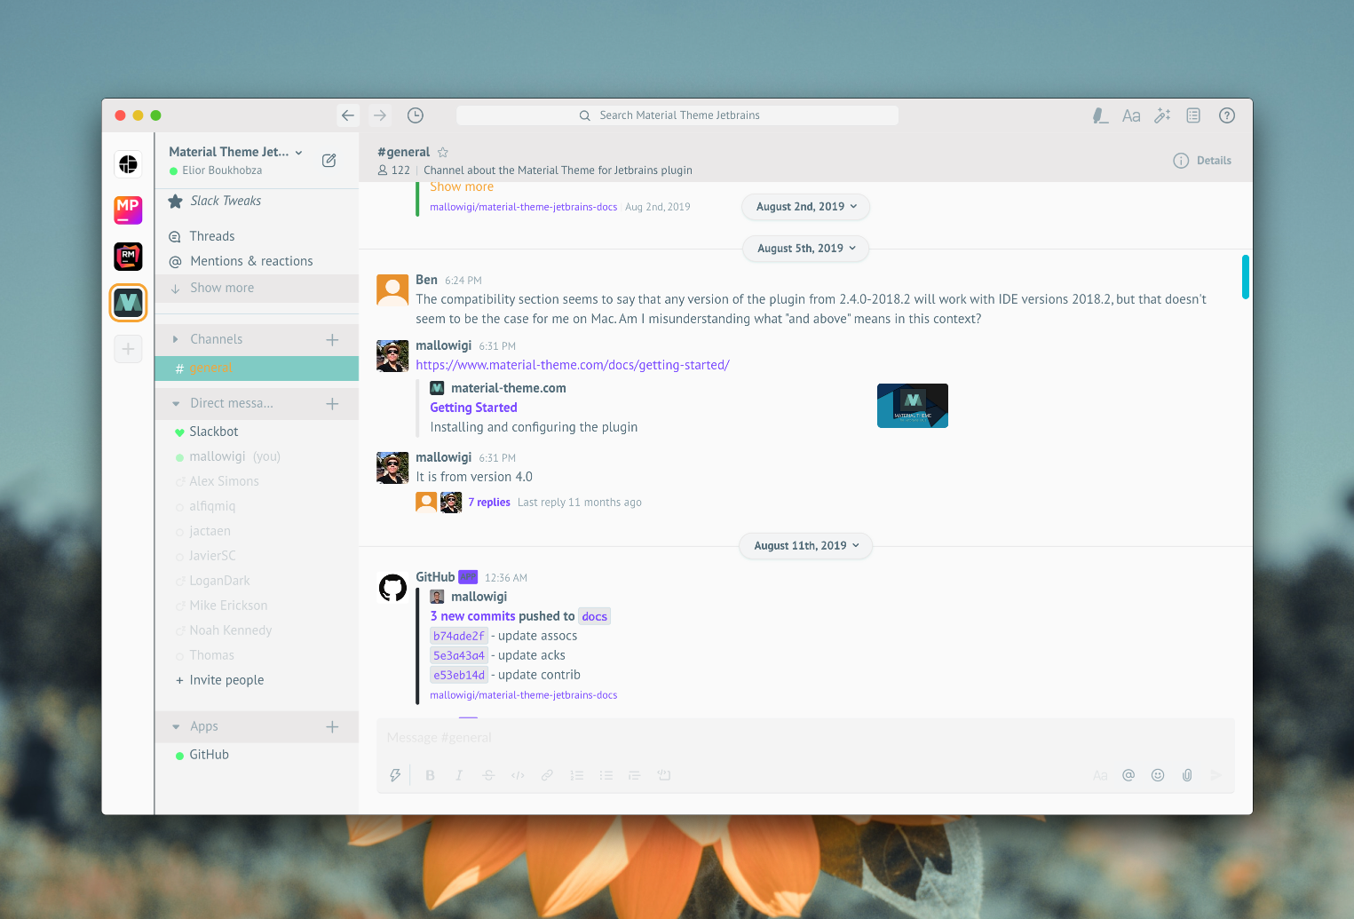Add an app with plus icon
Image resolution: width=1354 pixels, height=919 pixels.
(332, 726)
